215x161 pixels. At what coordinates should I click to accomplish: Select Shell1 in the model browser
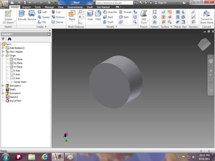pos(12,89)
